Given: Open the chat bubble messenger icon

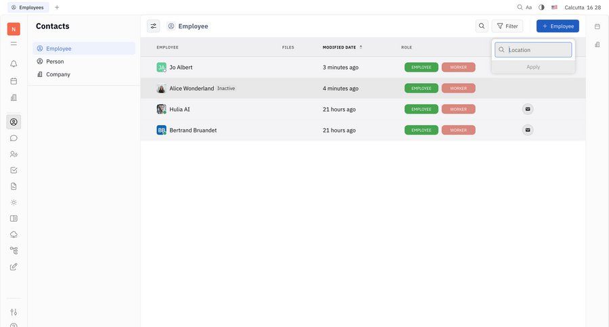Looking at the screenshot, I should coord(14,138).
